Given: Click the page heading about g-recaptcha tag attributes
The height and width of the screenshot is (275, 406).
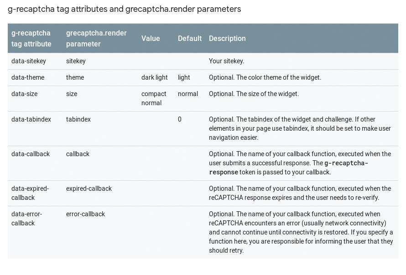Looking at the screenshot, I should tap(124, 9).
